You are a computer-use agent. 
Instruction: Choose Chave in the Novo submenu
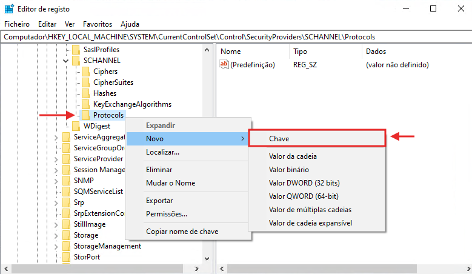tap(317, 138)
